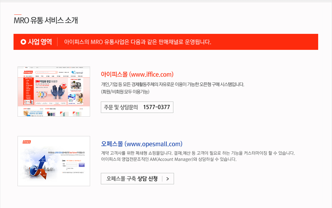Viewport: 332px width, 208px height.
Task: Click the 아이피스몰 (www.iffice.com) heading link
Action: click(137, 74)
